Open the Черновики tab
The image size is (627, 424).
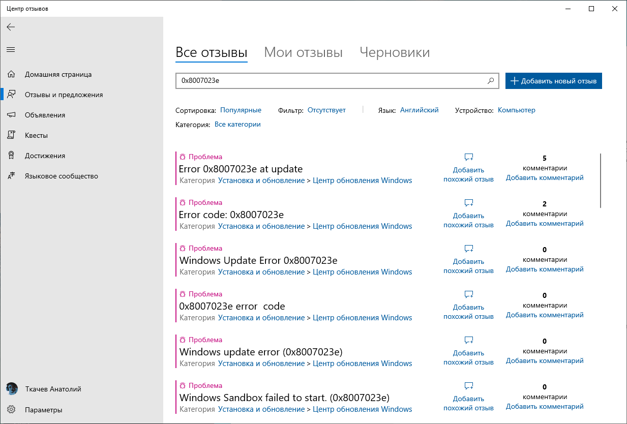click(395, 52)
